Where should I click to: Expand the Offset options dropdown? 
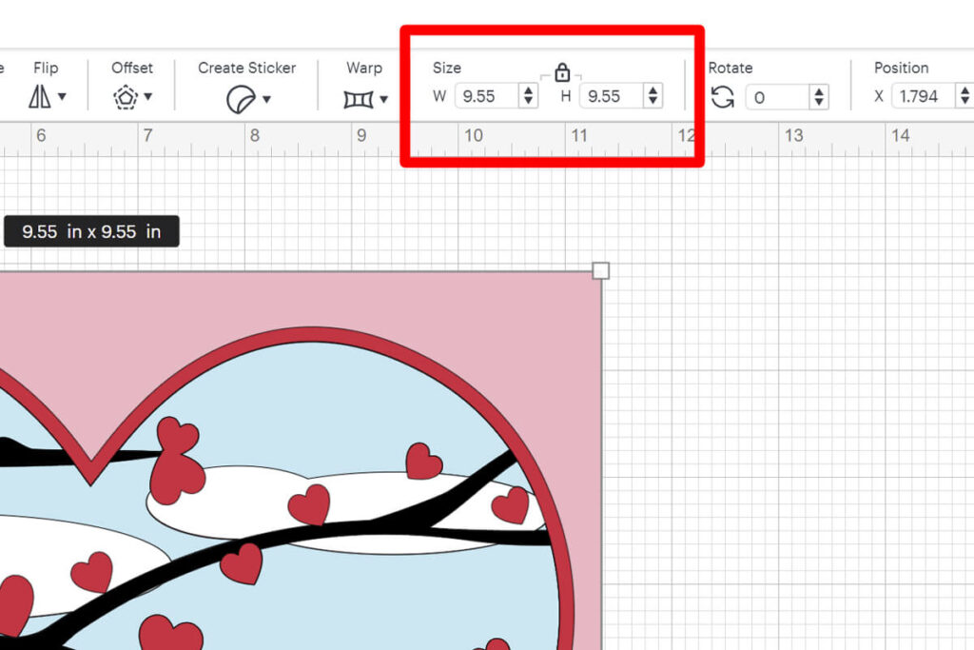(x=148, y=98)
